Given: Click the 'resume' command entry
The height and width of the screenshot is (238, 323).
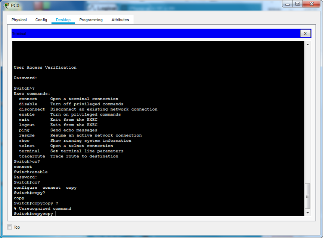Looking at the screenshot, I should click(27, 135).
